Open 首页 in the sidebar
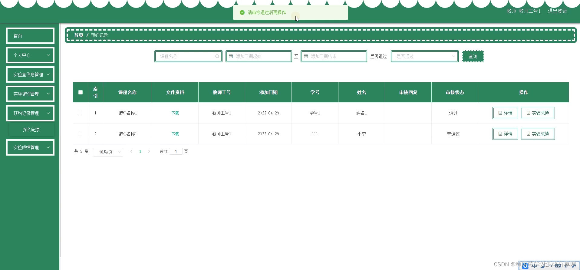This screenshot has height=270, width=580. pos(30,36)
